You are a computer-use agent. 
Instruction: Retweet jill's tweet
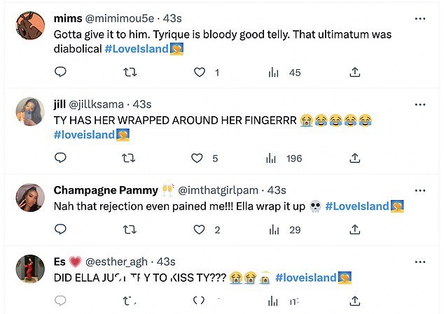[x=128, y=158]
